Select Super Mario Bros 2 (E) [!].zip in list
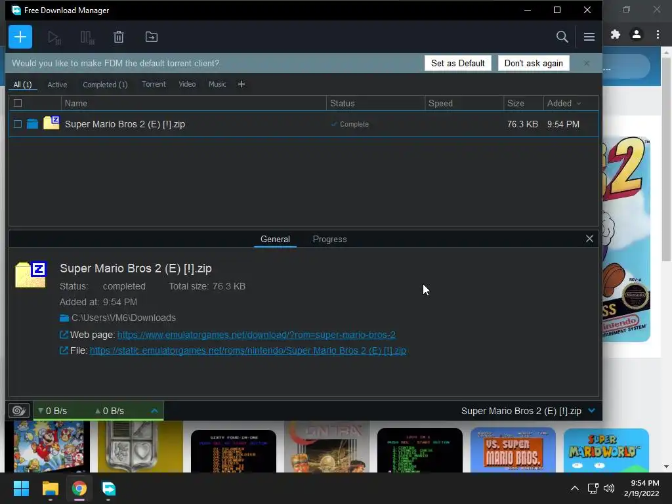 coord(125,124)
